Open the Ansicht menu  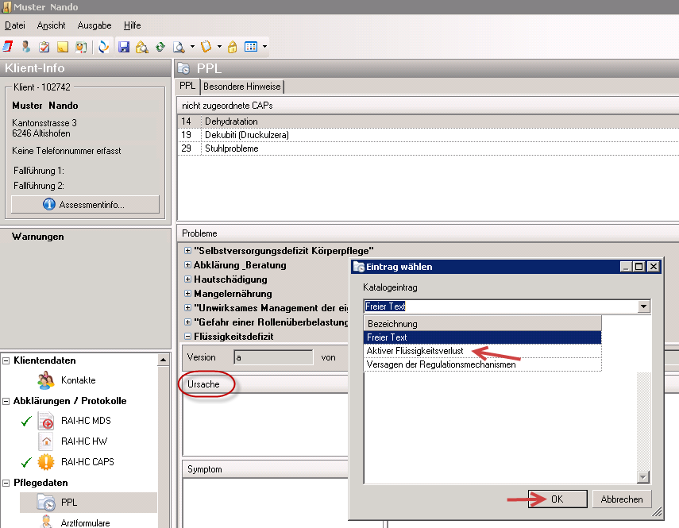[51, 25]
